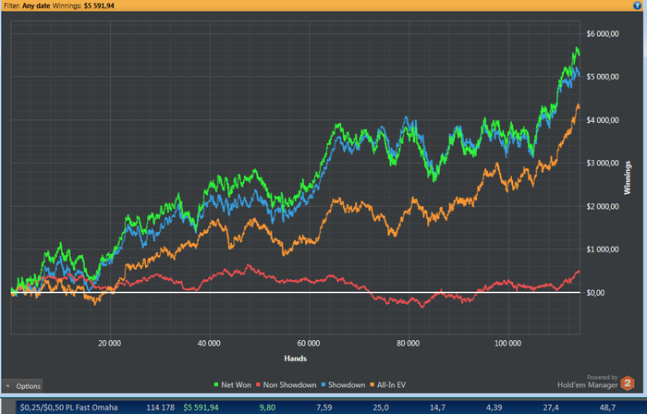Click the 80 000 hands axis label
The width and height of the screenshot is (647, 414).
409,343
